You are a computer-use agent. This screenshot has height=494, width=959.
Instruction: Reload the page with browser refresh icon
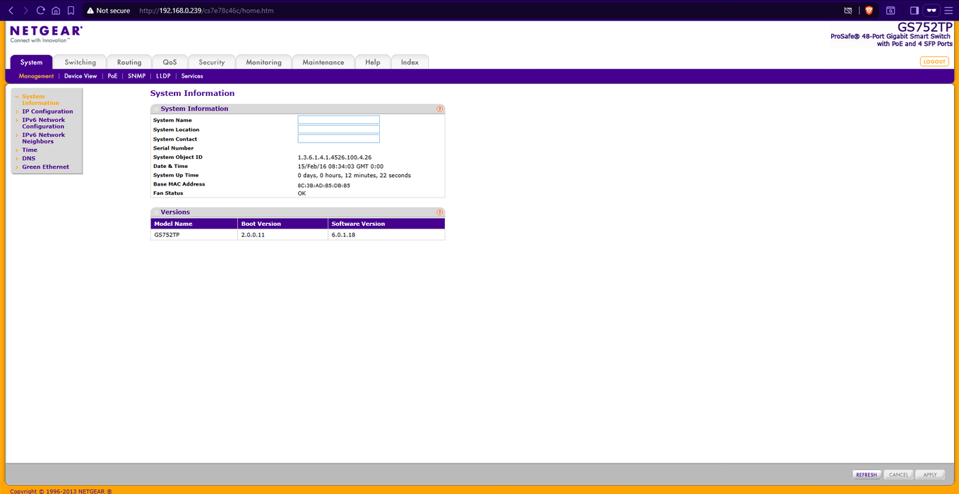coord(40,11)
